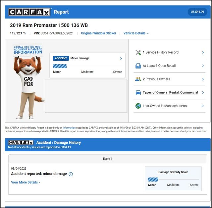Click the CARFAX logo in Accident History header
Screen dimensions: 212x208
(x=21, y=142)
